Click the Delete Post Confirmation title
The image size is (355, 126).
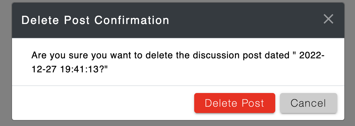point(95,20)
